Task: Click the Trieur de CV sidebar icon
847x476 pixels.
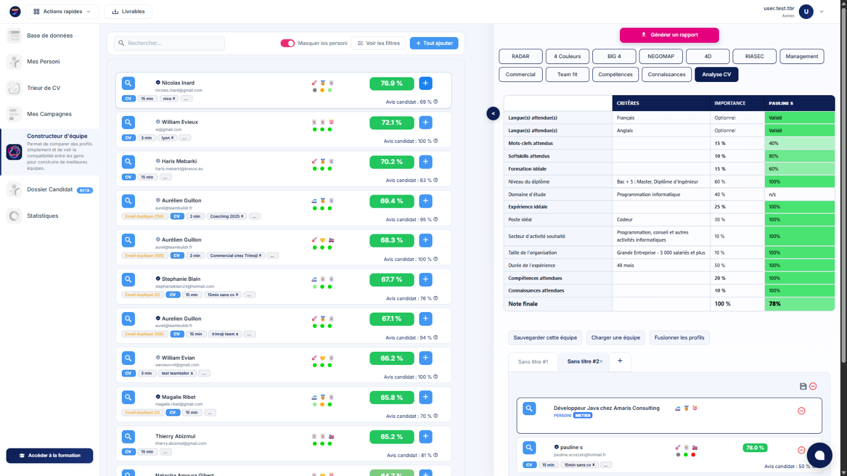Action: [14, 88]
